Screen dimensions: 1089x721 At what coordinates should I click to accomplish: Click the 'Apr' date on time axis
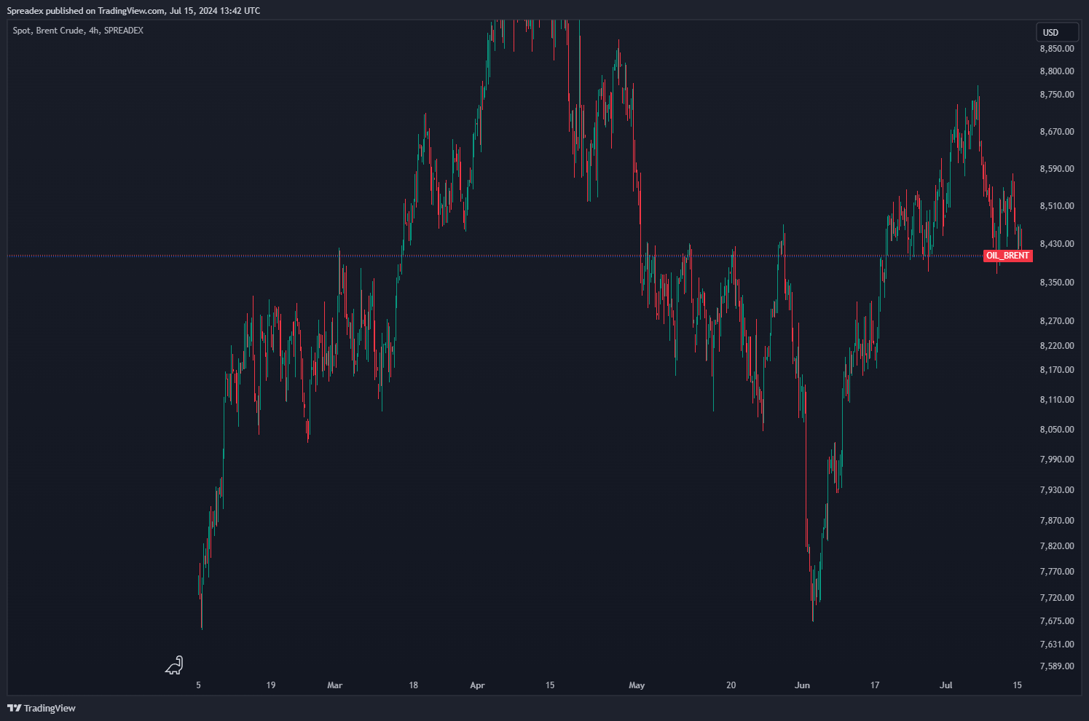click(477, 685)
